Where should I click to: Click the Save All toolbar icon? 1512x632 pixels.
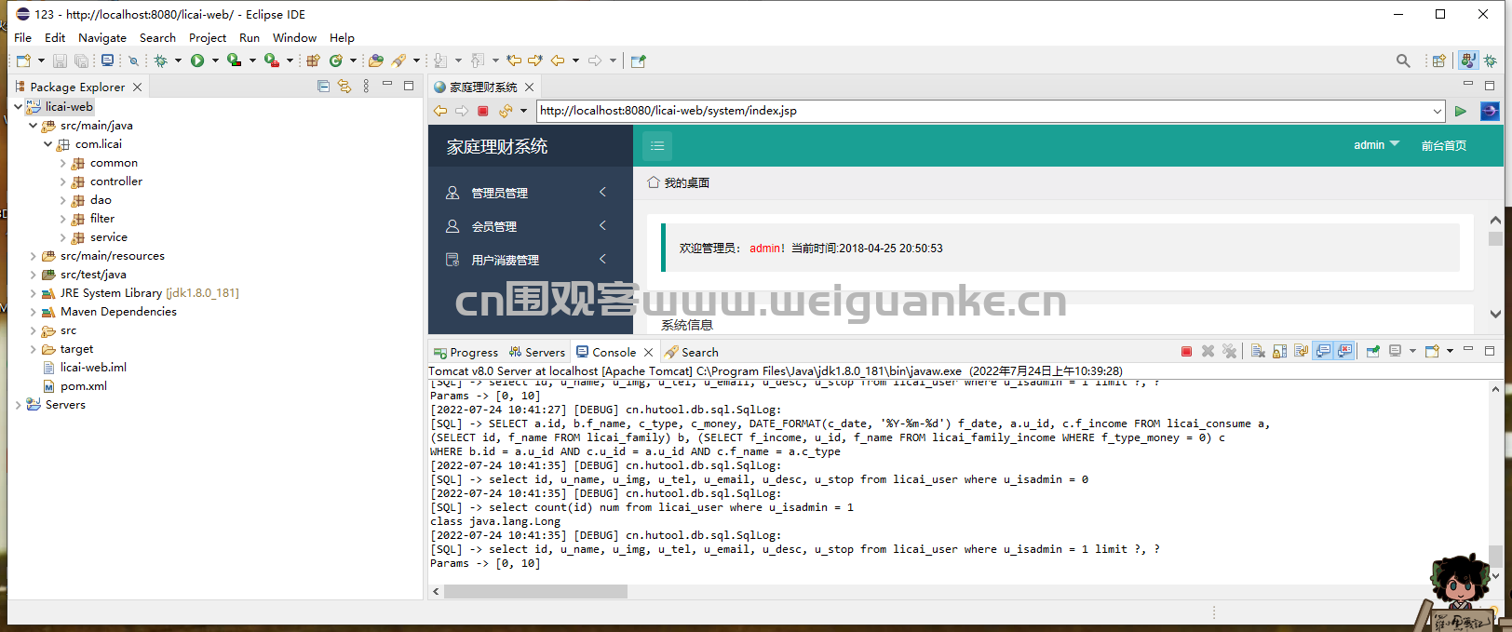[x=82, y=61]
